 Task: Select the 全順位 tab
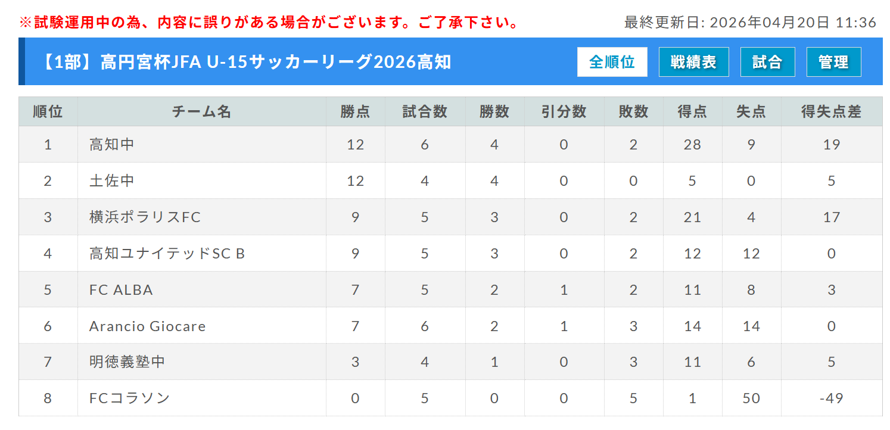tap(612, 62)
